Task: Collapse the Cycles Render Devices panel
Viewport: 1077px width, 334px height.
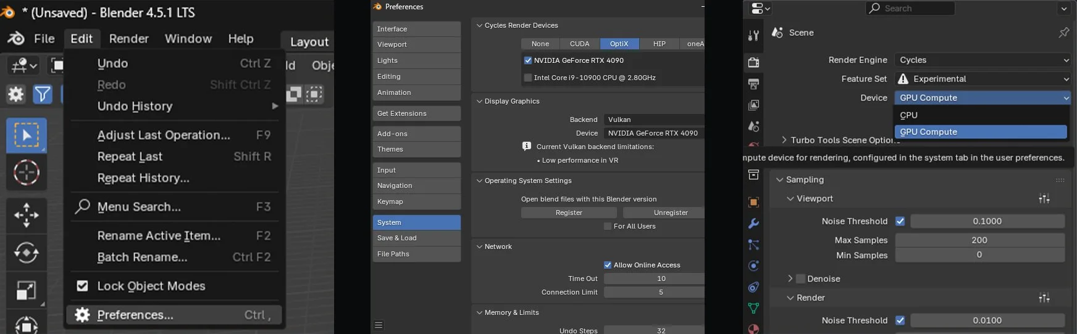Action: [x=479, y=25]
